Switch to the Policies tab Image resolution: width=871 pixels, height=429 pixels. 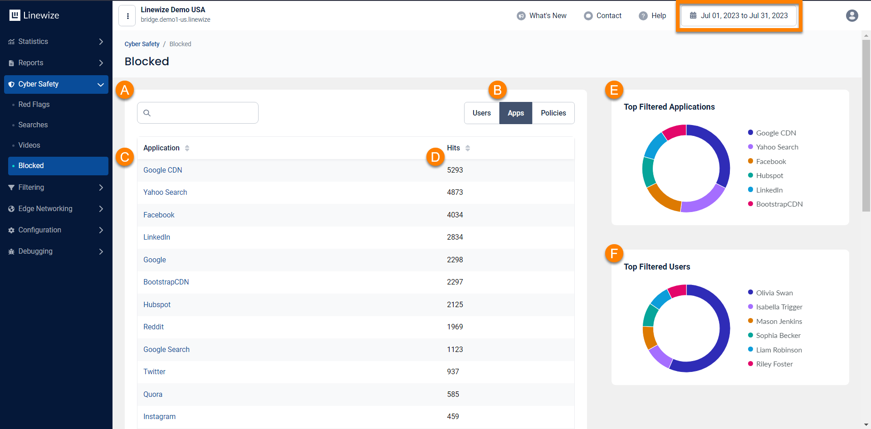[x=553, y=113]
